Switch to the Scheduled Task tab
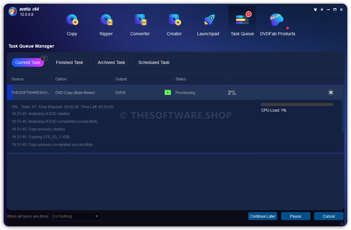 pos(154,62)
